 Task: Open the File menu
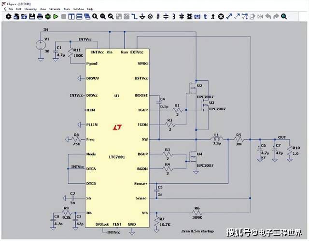[x=10, y=9]
